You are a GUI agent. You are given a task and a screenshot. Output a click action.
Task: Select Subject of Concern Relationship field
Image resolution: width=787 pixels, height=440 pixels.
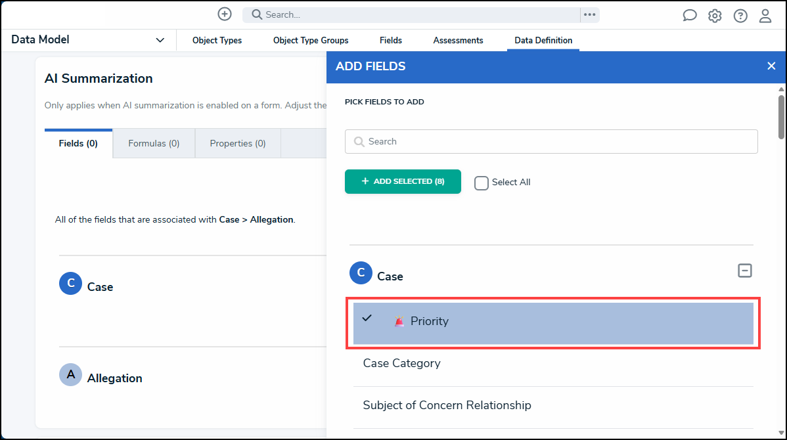pyautogui.click(x=447, y=405)
